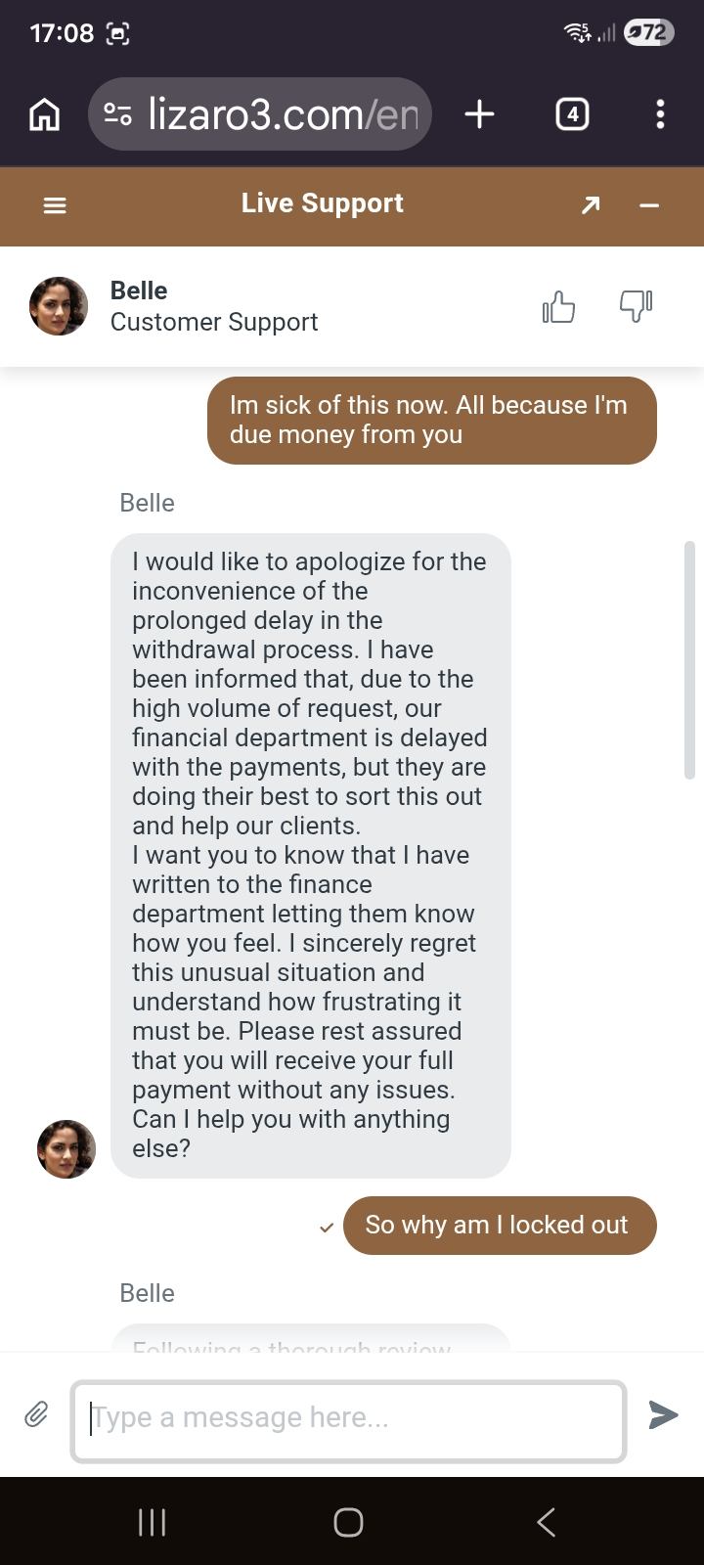This screenshot has width=704, height=1565.
Task: Send the message with arrow icon
Action: pos(663,1414)
